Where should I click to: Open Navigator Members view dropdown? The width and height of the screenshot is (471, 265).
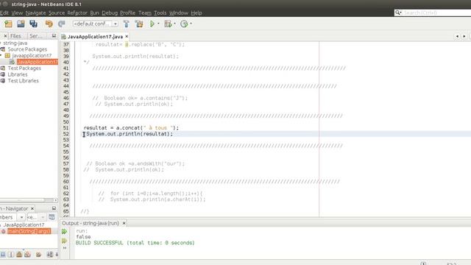click(21, 217)
